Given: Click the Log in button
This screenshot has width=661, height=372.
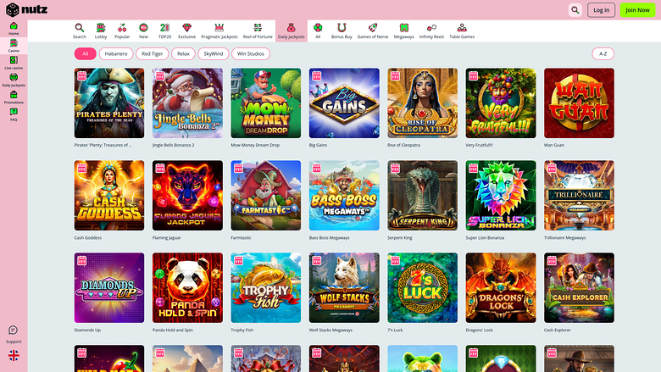Looking at the screenshot, I should coord(601,9).
